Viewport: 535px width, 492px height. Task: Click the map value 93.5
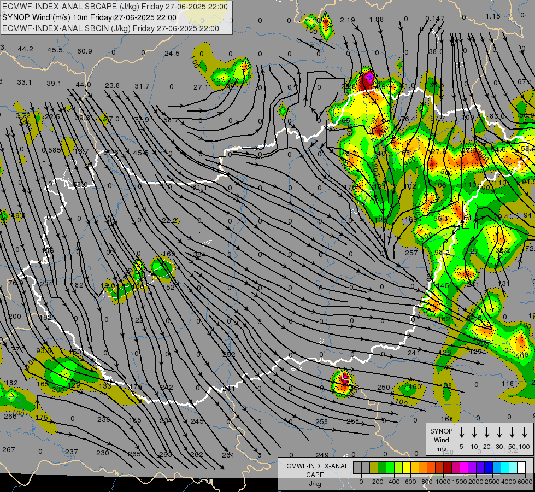pos(43,350)
